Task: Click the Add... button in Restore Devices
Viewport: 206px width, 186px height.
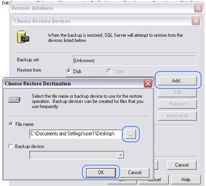Action: click(178, 81)
